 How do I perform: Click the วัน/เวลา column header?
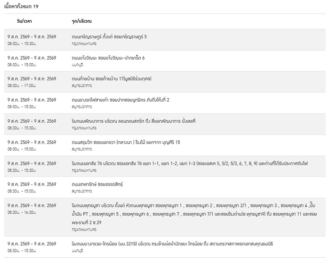[24, 21]
